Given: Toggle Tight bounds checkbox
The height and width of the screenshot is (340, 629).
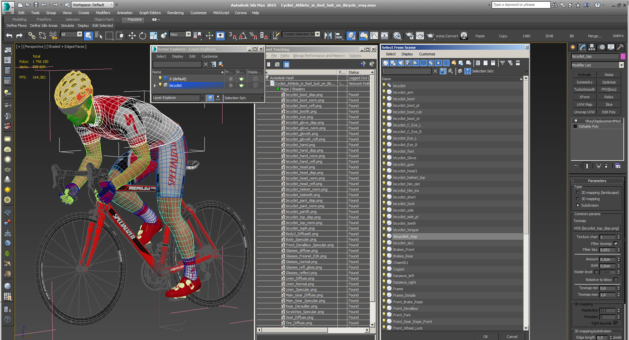Looking at the screenshot, I should (616, 323).
